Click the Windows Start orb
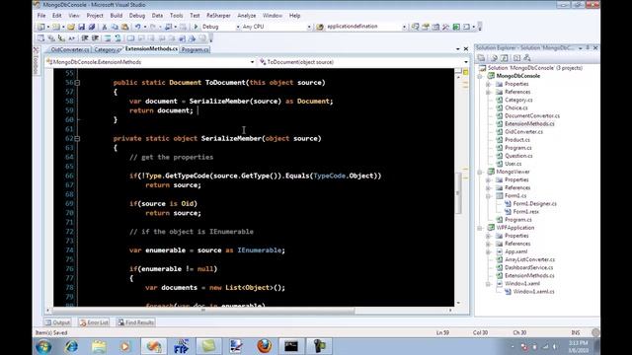Image resolution: width=632 pixels, height=355 pixels. click(x=43, y=346)
